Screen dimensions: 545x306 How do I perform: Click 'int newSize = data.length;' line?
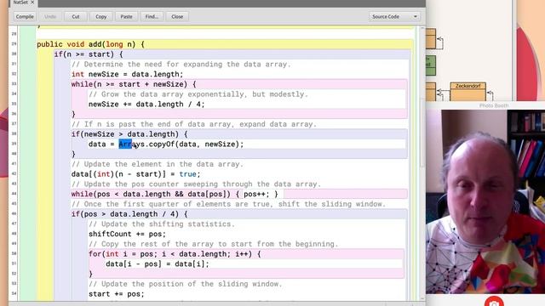pos(127,74)
